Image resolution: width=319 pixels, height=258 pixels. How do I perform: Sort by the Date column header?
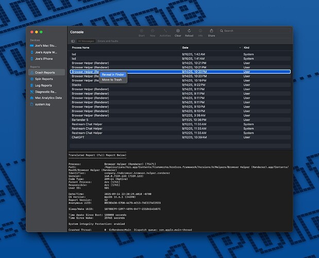185,47
